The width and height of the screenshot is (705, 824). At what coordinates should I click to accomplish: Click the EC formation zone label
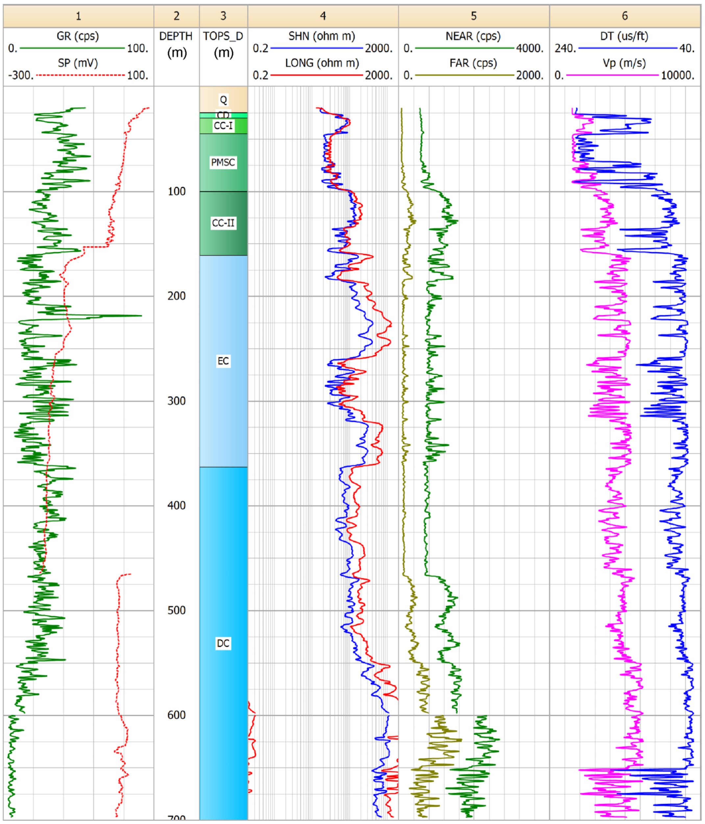(223, 361)
